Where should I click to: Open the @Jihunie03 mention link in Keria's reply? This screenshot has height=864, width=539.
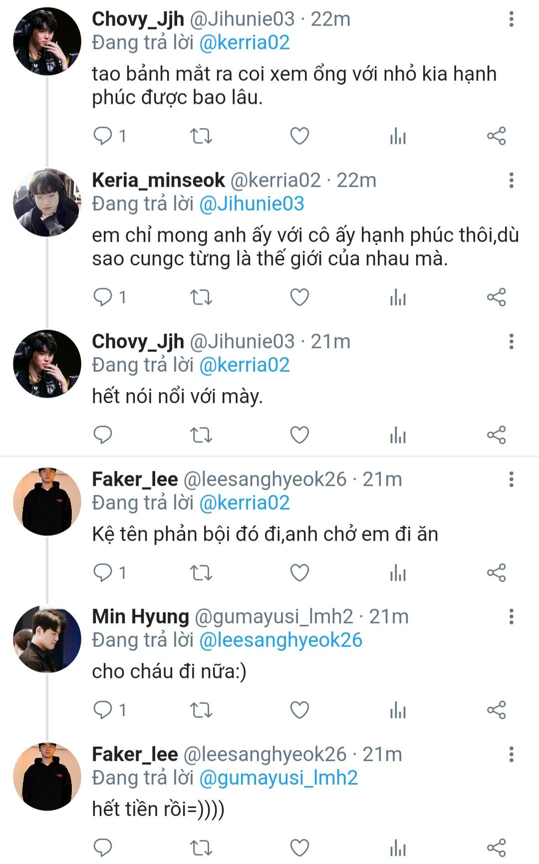click(252, 204)
